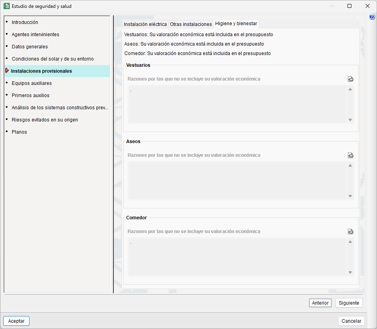Click the Aseos text box scroll-down arrow

[x=350, y=196]
